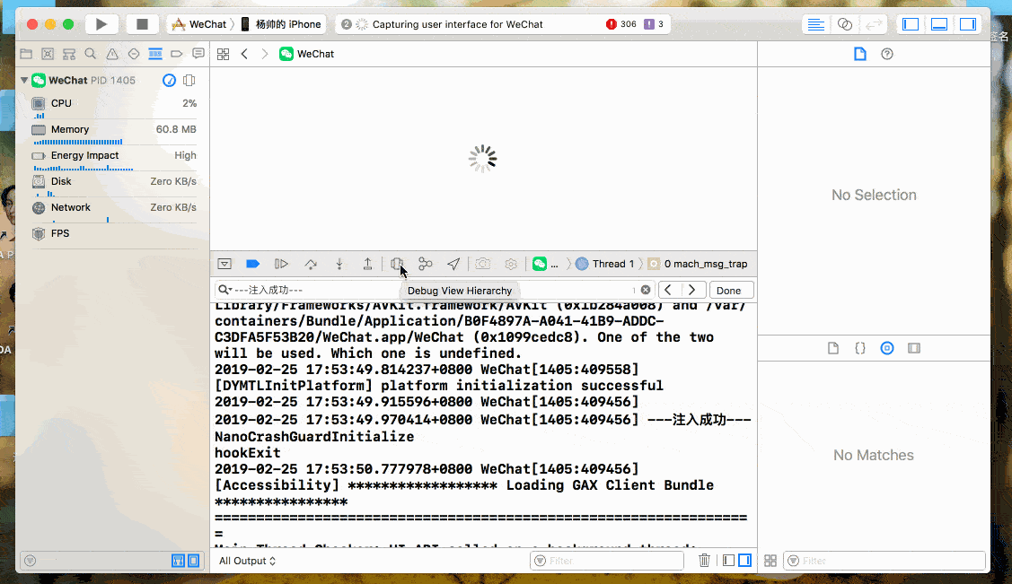The height and width of the screenshot is (584, 1012).
Task: Click the console Filter field
Action: [607, 561]
